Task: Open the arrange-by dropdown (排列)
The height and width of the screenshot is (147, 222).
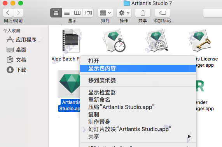Action: coord(105,13)
